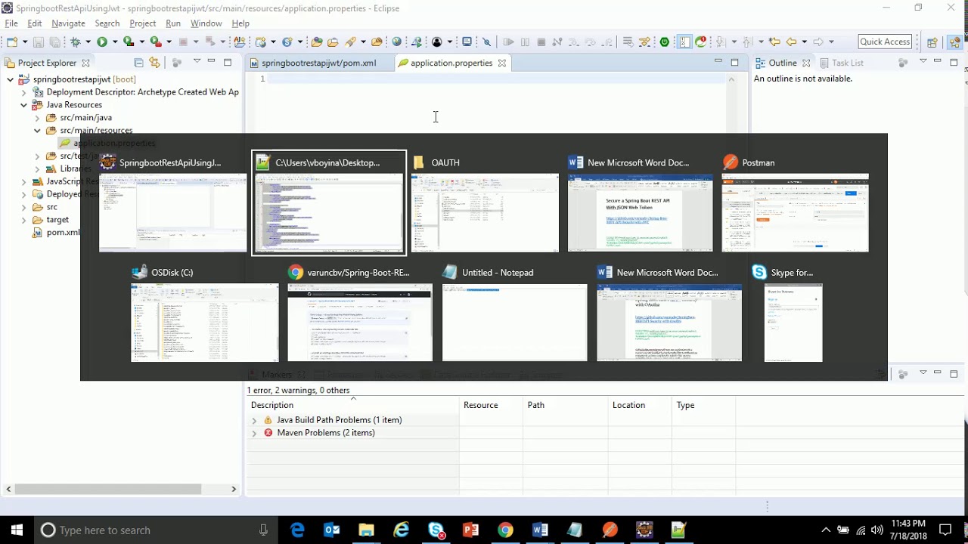The height and width of the screenshot is (544, 968).
Task: Open the Project menu
Action: click(142, 23)
